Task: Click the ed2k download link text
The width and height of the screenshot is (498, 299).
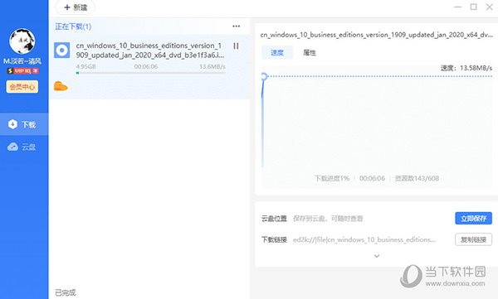Action: pos(364,239)
